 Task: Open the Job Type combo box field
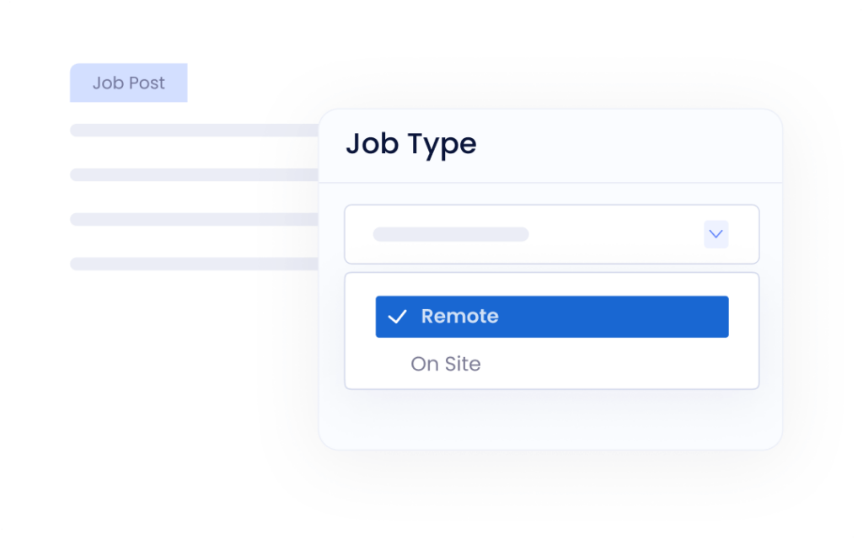pos(551,234)
